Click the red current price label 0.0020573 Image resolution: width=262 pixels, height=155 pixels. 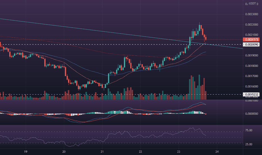(251, 39)
